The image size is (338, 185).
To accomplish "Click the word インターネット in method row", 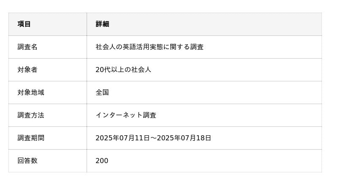I will [x=119, y=115].
